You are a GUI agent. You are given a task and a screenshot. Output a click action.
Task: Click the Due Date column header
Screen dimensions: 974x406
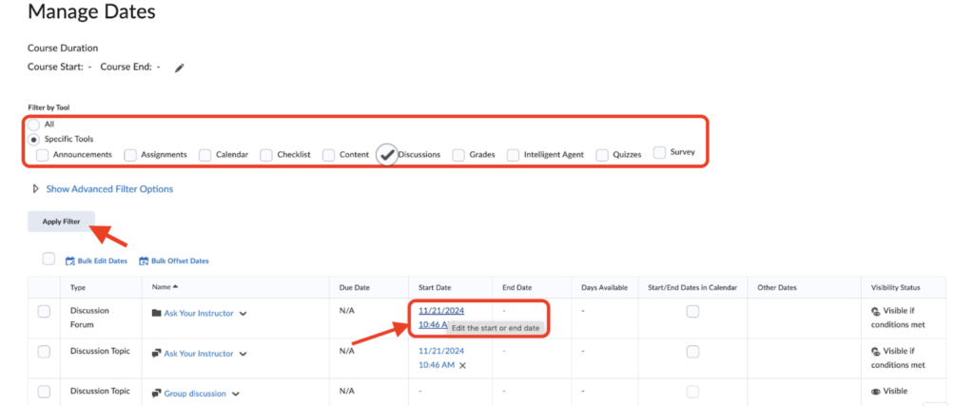click(355, 287)
